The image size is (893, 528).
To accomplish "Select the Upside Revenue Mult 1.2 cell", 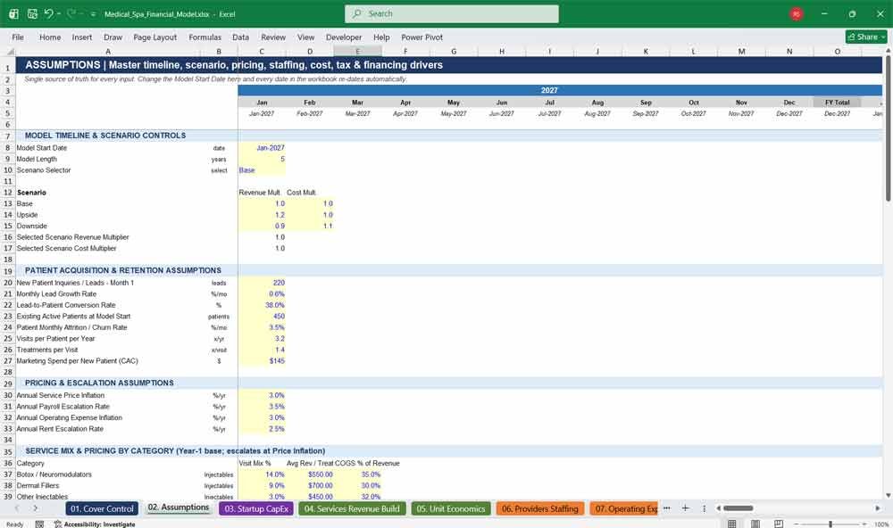I will (x=262, y=215).
